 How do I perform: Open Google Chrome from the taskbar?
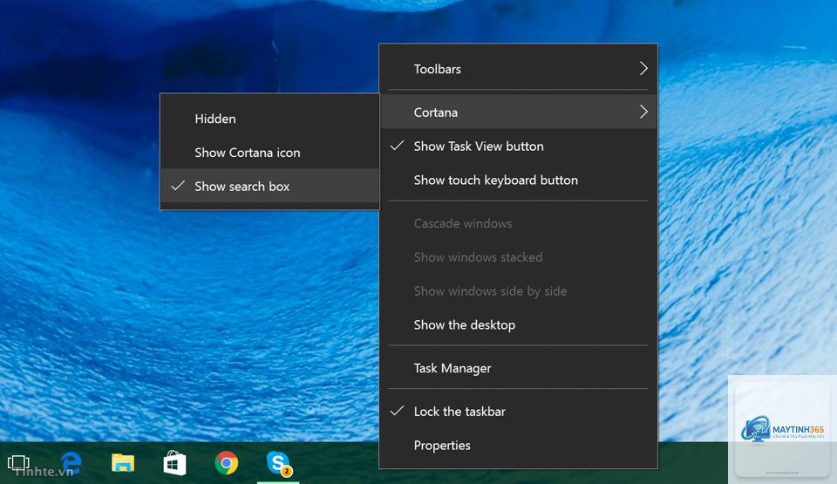pyautogui.click(x=227, y=462)
